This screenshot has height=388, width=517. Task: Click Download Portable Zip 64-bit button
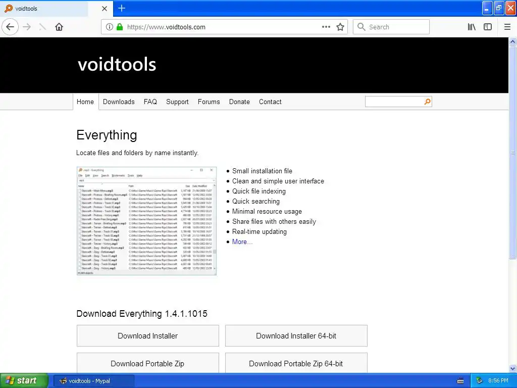point(296,363)
